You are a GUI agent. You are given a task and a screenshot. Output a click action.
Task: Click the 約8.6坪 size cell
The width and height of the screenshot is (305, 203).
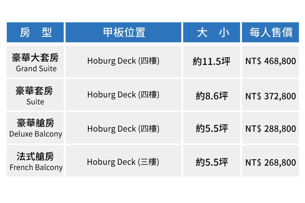211,96
